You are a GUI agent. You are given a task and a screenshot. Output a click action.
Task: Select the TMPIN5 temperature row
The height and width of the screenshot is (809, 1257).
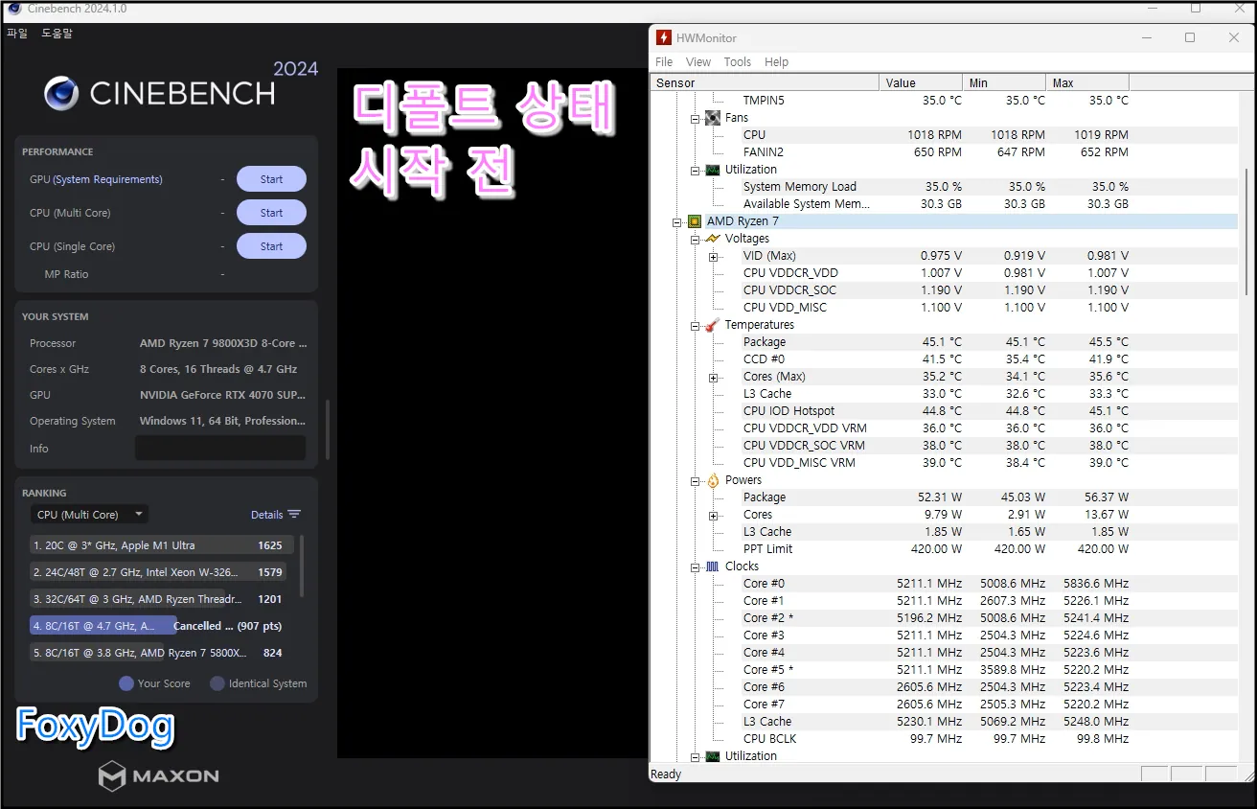(x=944, y=101)
